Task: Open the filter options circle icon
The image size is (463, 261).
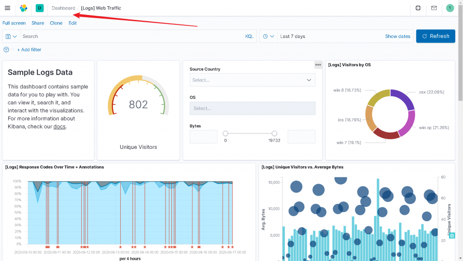Action: (x=6, y=50)
